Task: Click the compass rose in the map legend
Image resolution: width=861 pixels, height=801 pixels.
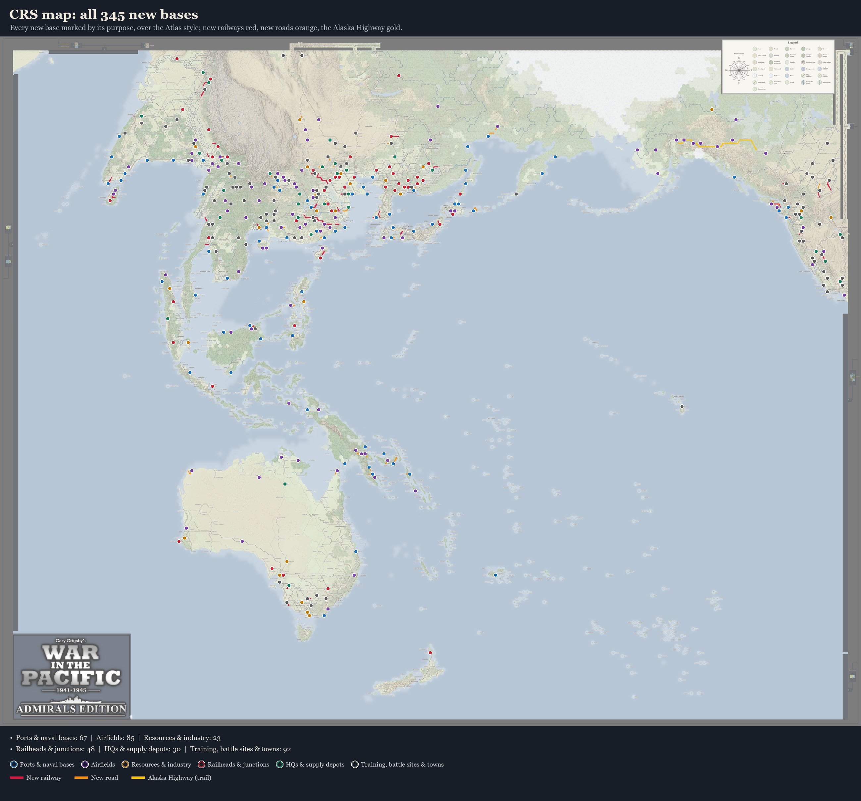Action: pos(739,70)
